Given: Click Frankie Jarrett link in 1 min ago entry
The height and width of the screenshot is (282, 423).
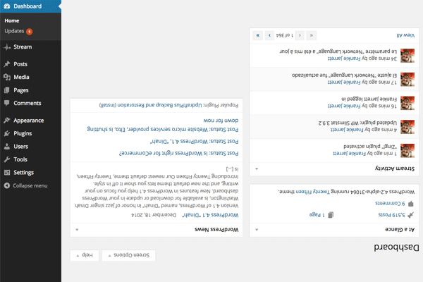Looking at the screenshot, I should tap(350, 154).
